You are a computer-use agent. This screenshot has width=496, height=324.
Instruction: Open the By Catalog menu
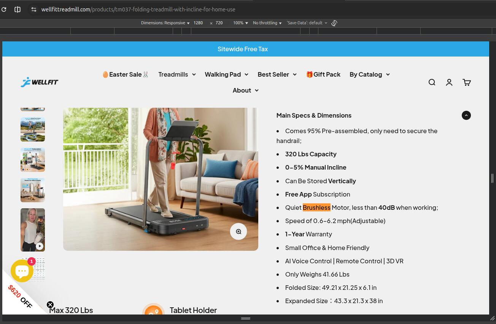pyautogui.click(x=369, y=74)
